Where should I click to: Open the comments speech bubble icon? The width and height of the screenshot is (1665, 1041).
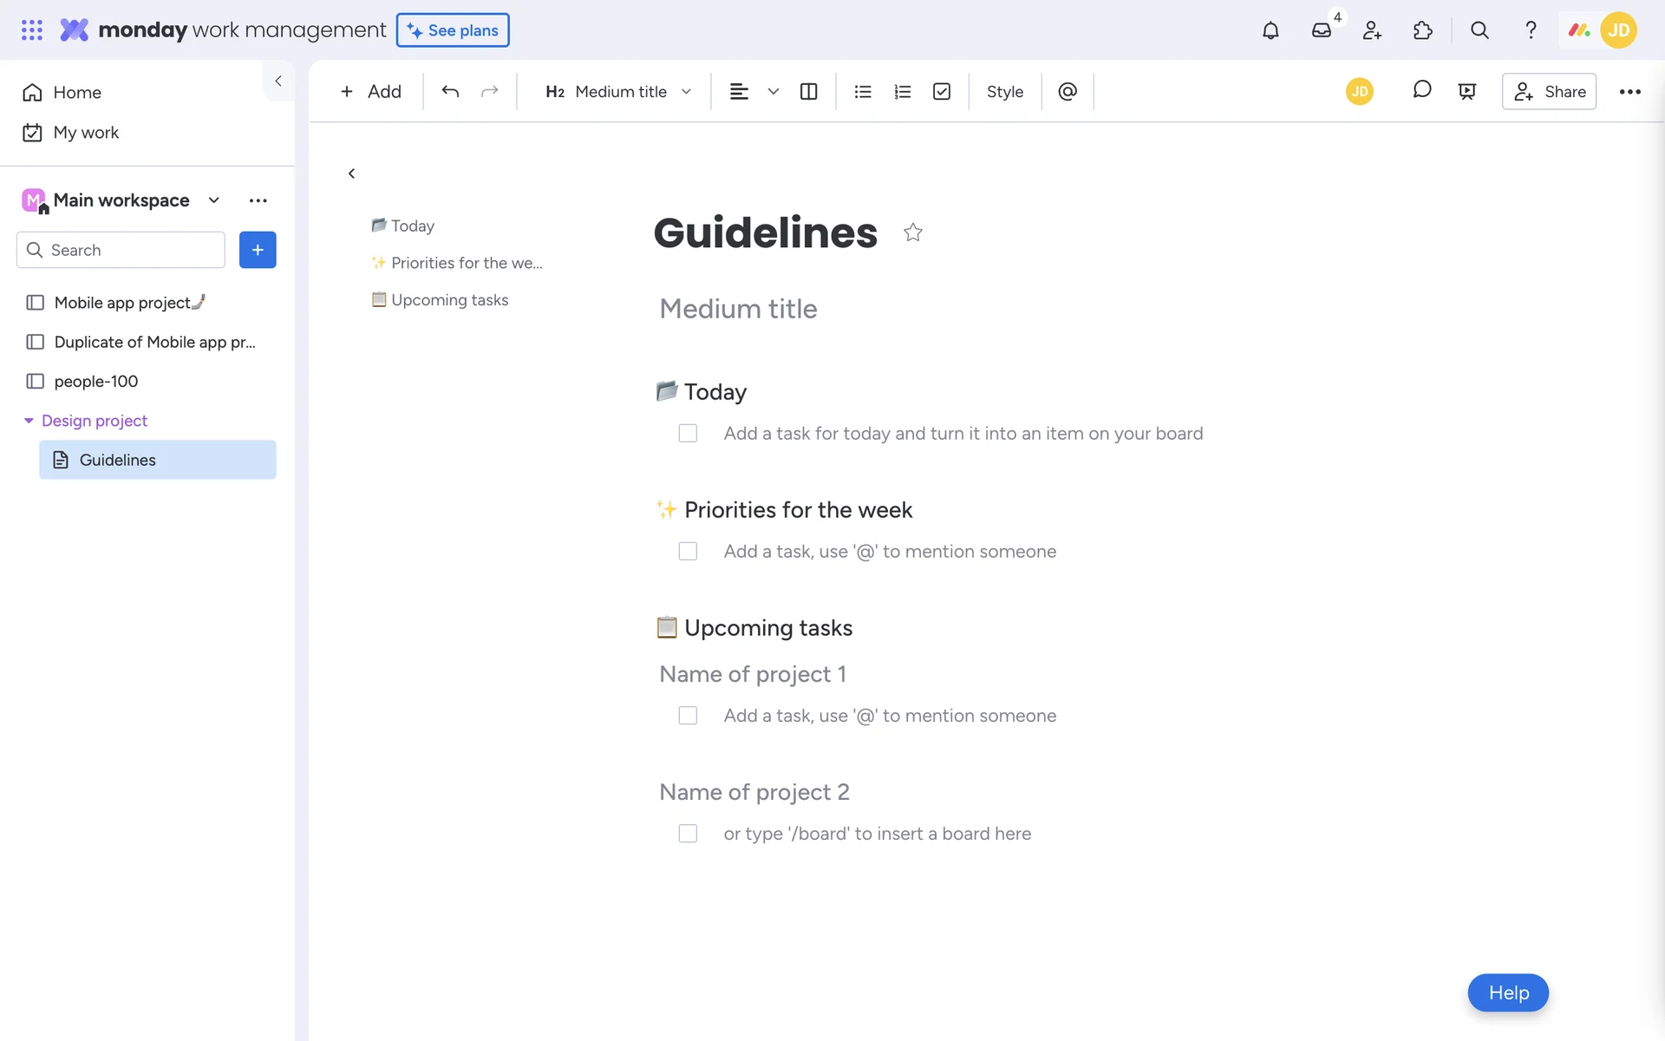1421,90
